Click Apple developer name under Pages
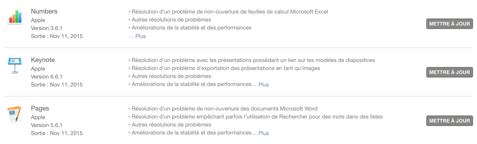 tap(38, 117)
